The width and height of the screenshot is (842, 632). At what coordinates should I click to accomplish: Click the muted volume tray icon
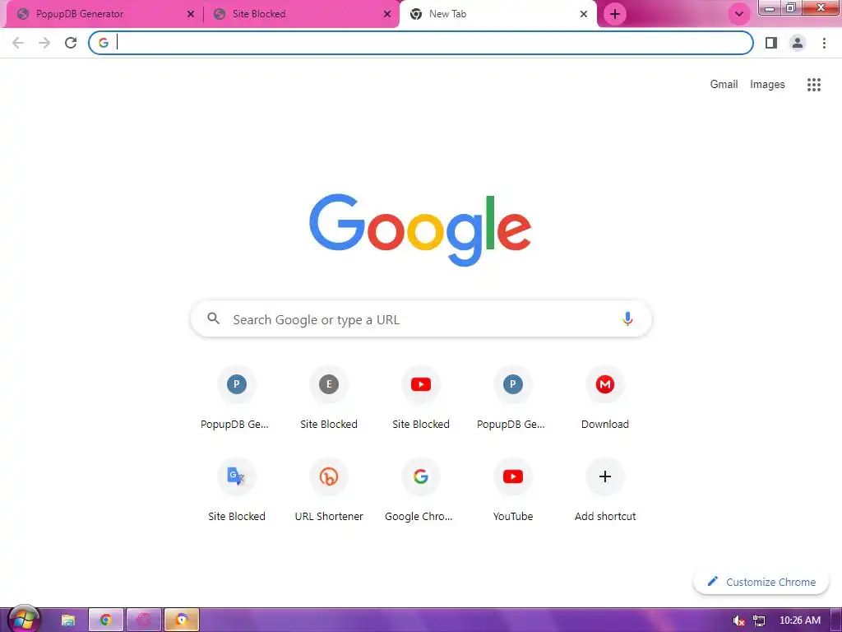(x=739, y=620)
